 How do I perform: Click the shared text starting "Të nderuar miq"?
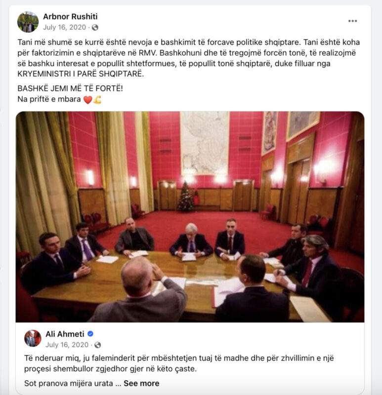179,363
